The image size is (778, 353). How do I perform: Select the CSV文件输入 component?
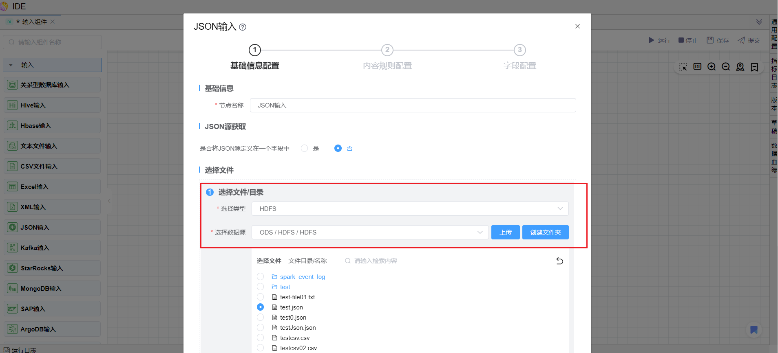coord(52,166)
